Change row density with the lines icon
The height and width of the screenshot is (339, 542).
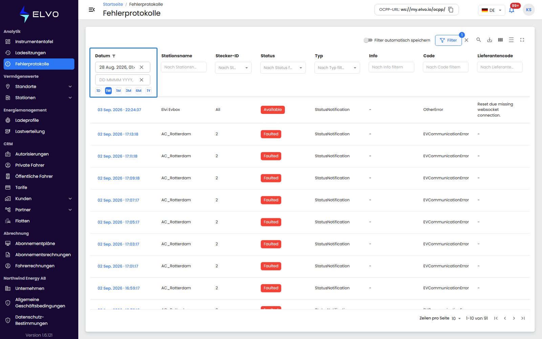511,40
